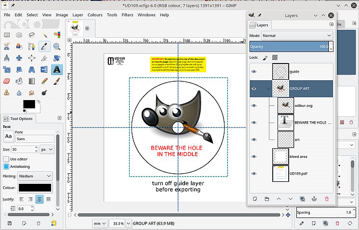Select the Free Select lasso tool
Viewport: 359px width, 230px height.
point(32,35)
